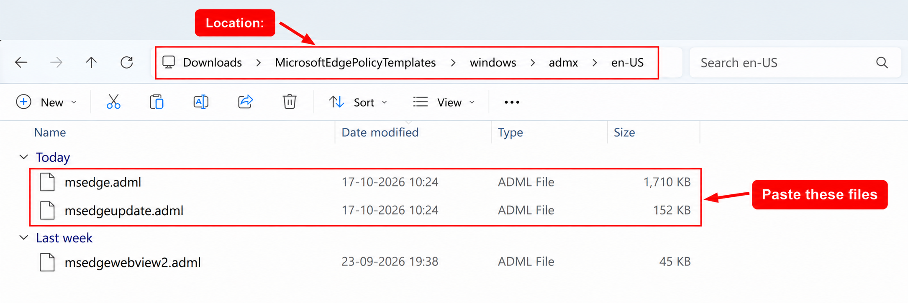Expand chevron after windows in path

533,63
